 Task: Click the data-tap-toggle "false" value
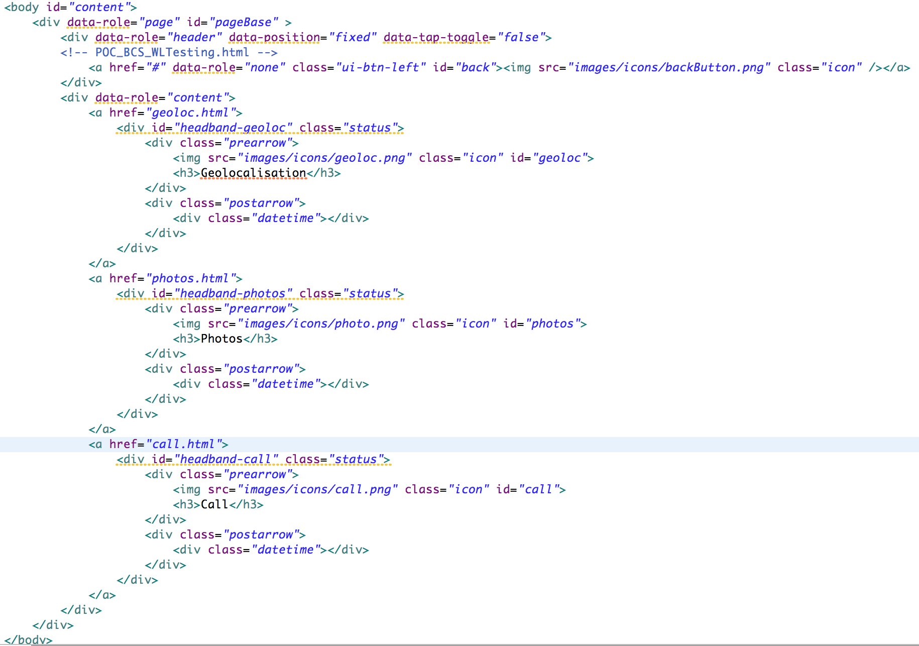click(x=521, y=38)
